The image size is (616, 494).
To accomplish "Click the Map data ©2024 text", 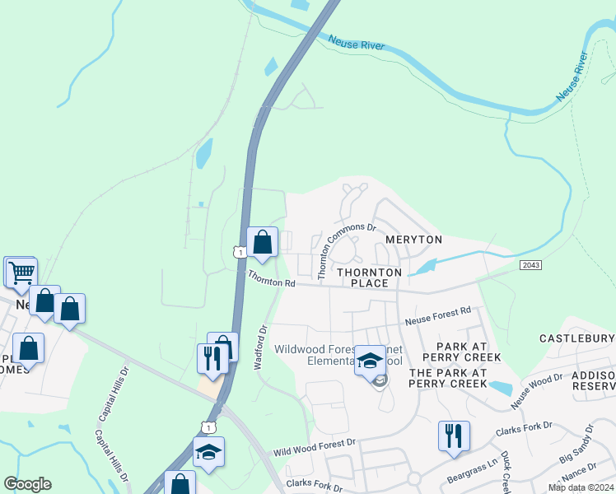I will tap(581, 487).
